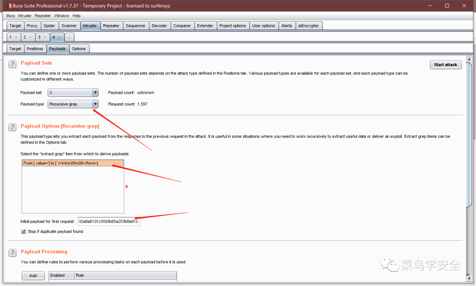Switch to the Options sub-tab
The height and width of the screenshot is (286, 476).
coord(79,49)
